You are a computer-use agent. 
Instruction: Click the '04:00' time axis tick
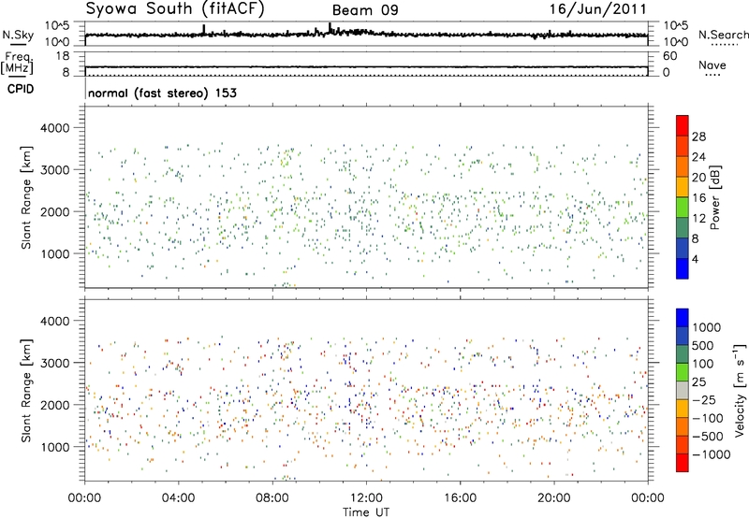coord(178,498)
